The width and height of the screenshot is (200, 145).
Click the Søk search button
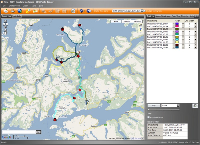38,132
